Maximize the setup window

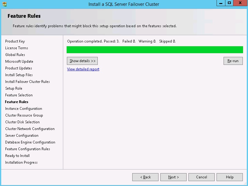pos(229,3)
